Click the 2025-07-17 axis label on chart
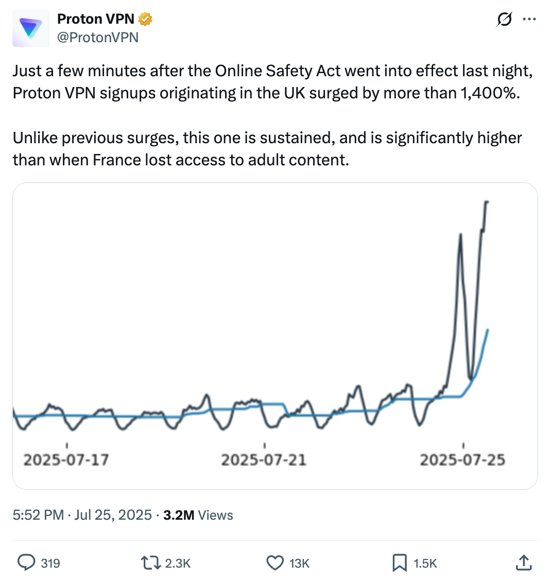Screen dimensions: 550x580 pyautogui.click(x=66, y=459)
